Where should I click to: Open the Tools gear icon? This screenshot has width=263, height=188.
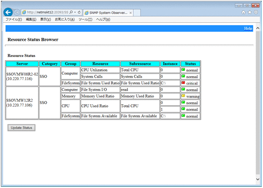click(256, 12)
